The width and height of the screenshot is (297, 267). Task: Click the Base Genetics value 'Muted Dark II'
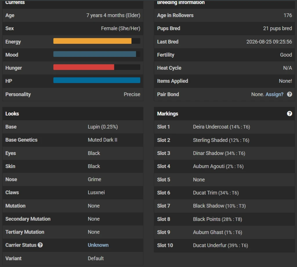click(x=102, y=140)
